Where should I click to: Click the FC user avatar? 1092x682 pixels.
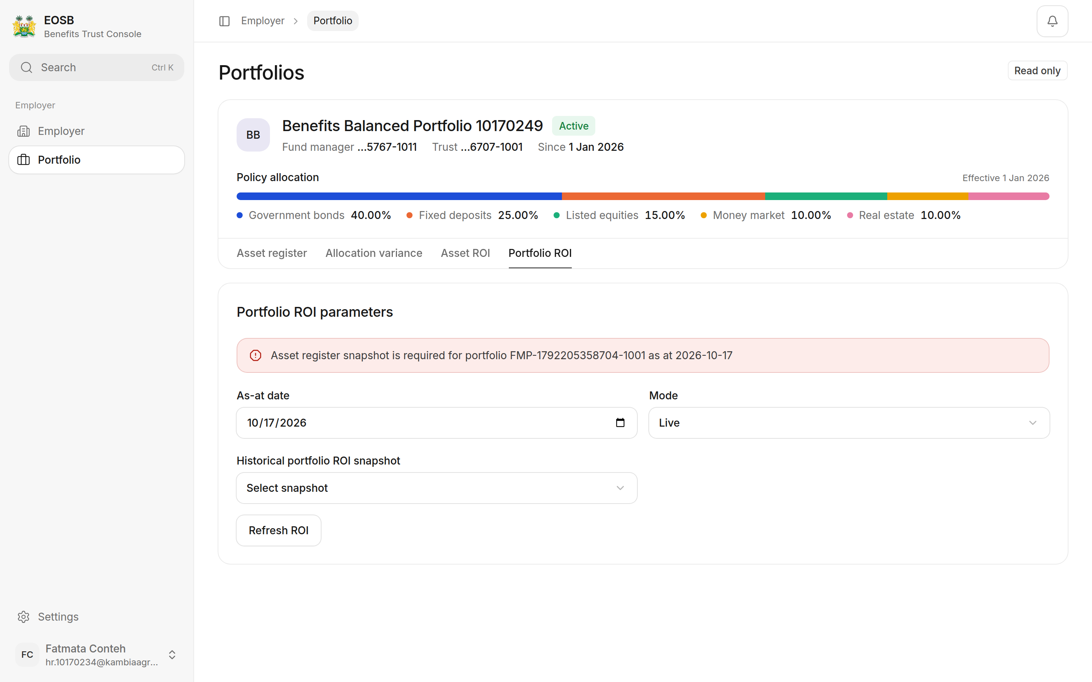pyautogui.click(x=27, y=654)
